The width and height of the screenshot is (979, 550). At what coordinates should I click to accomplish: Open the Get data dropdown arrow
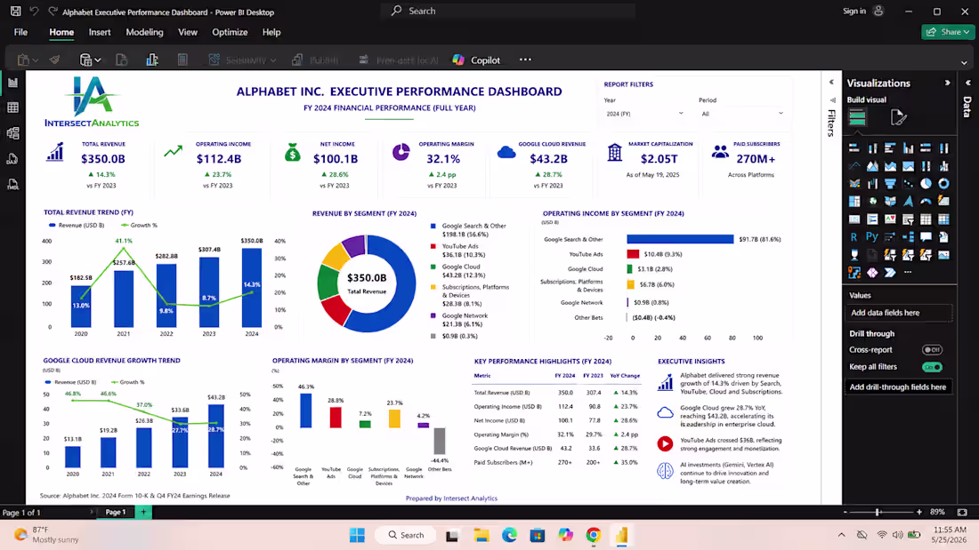pyautogui.click(x=98, y=60)
